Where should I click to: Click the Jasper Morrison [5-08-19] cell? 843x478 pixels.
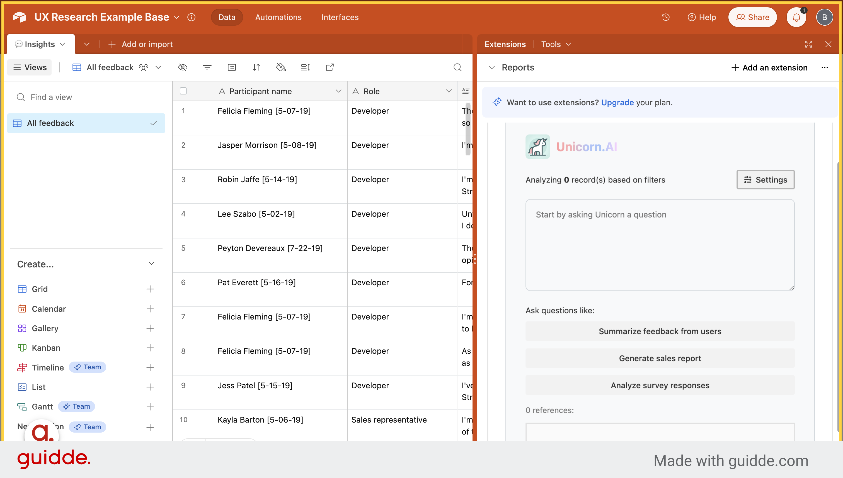(260, 152)
